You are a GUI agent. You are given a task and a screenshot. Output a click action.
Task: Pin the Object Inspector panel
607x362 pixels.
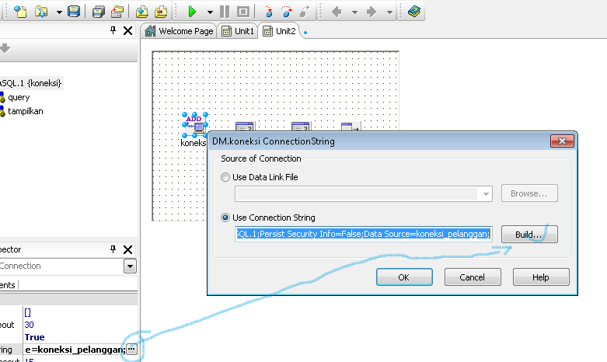[113, 249]
